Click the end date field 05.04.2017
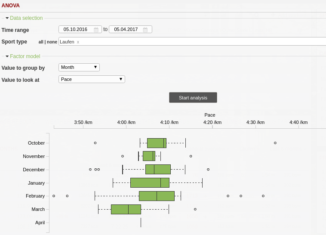This screenshot has width=326, height=235. (126, 29)
